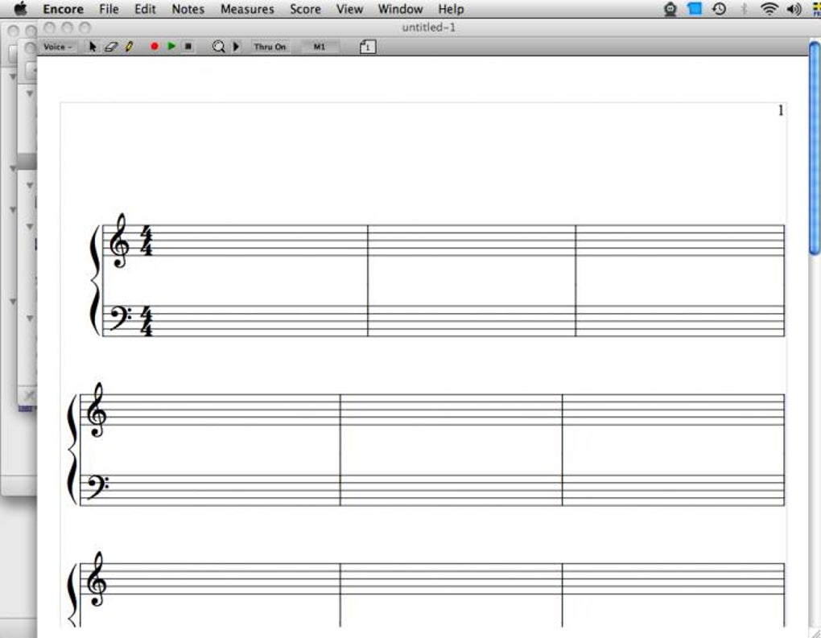This screenshot has height=638, width=821.
Task: Click the blue folder icon in menu bar
Action: (x=695, y=9)
